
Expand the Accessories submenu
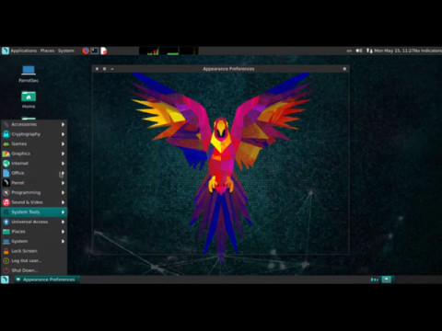click(x=34, y=124)
